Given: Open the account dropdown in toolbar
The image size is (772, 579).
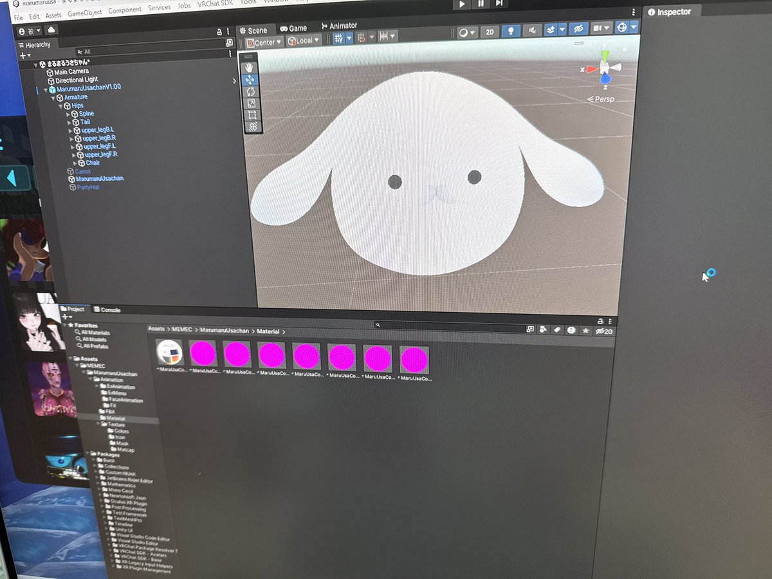Looking at the screenshot, I should [x=30, y=31].
